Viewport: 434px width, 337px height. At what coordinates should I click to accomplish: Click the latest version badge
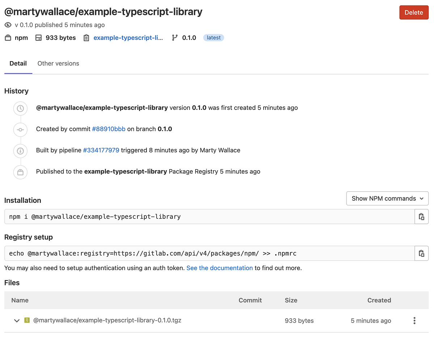click(x=213, y=38)
